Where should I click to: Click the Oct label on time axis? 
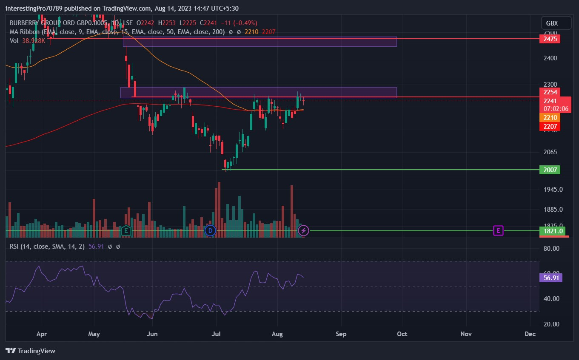402,334
